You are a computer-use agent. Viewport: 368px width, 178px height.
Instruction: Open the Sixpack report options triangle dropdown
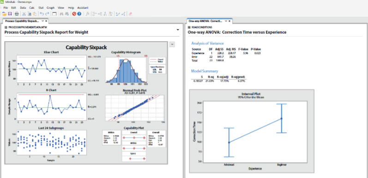[x=178, y=30]
